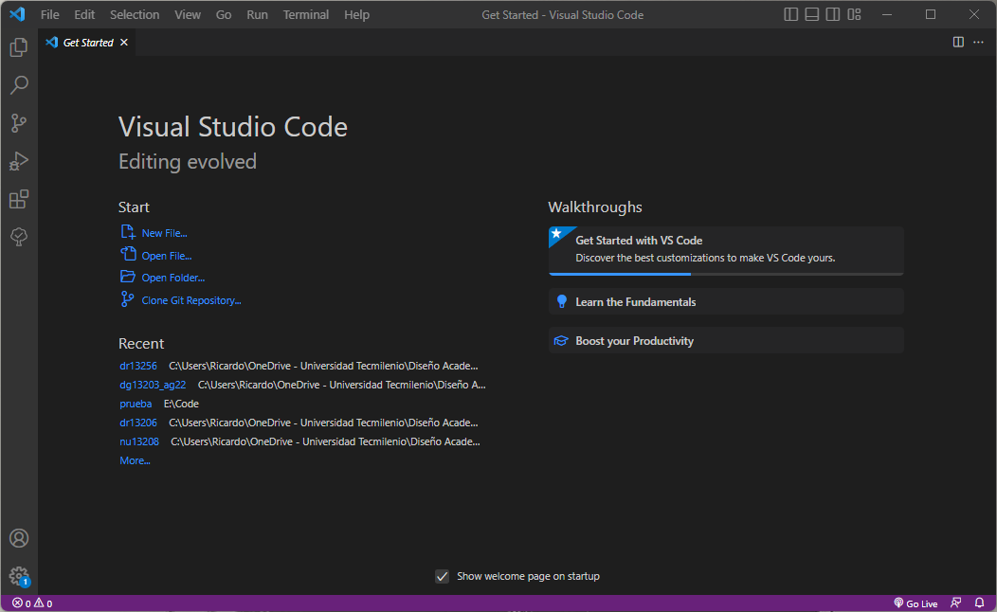Click the More... recent items link
This screenshot has width=997, height=612.
[135, 460]
